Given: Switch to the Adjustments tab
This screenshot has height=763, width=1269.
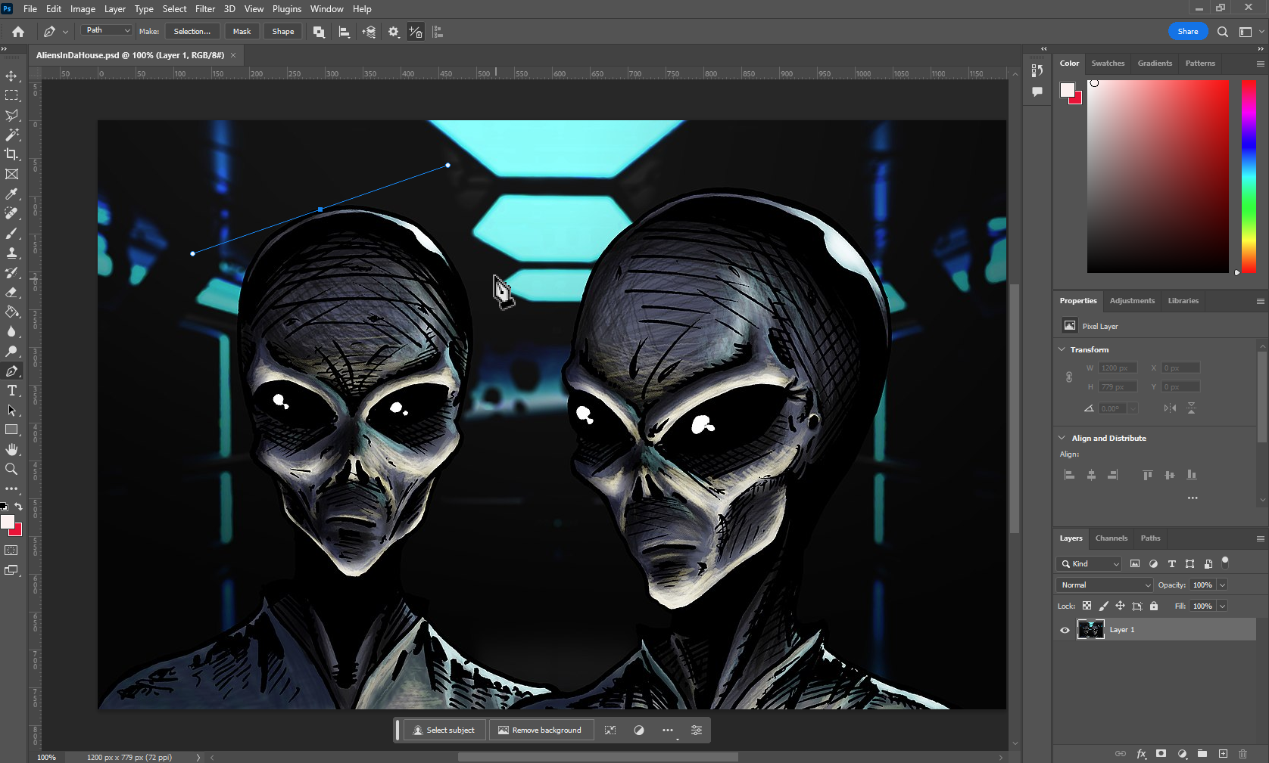Looking at the screenshot, I should tap(1132, 301).
